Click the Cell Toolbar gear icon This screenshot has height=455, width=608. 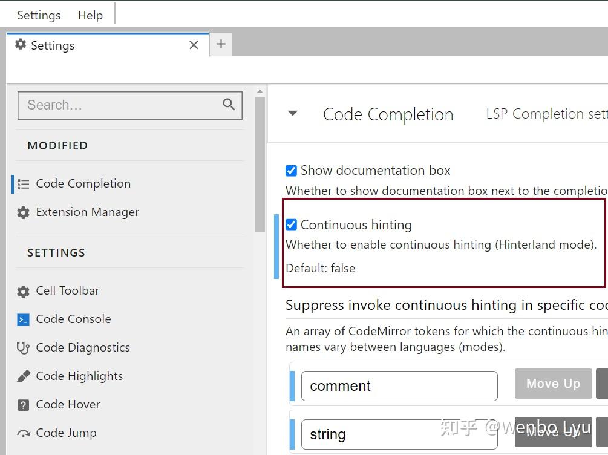[23, 292]
